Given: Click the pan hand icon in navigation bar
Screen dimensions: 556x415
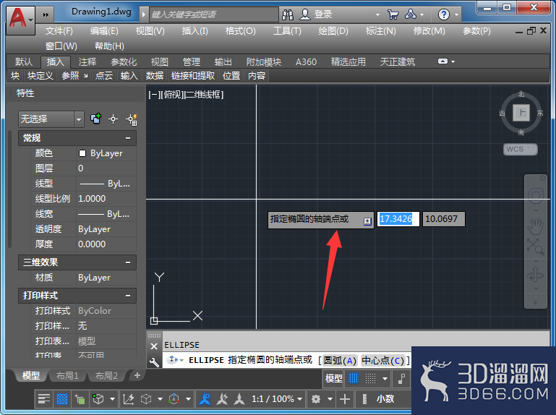Looking at the screenshot, I should [x=535, y=226].
